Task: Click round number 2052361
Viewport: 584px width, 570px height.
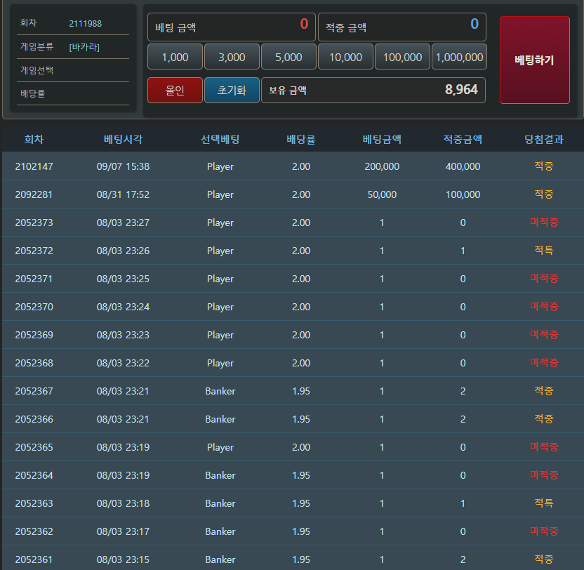Action: 34,559
